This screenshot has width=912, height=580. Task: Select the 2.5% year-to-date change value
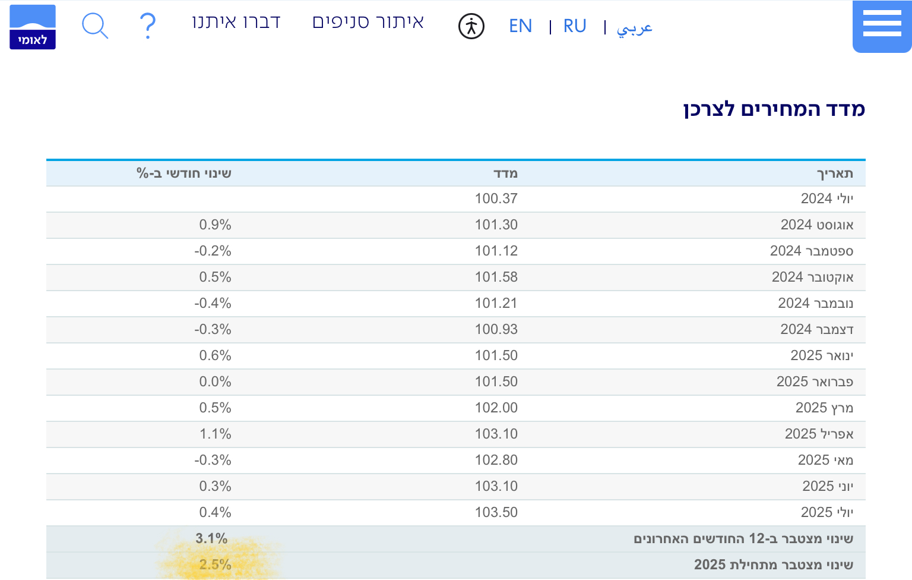[x=215, y=565]
